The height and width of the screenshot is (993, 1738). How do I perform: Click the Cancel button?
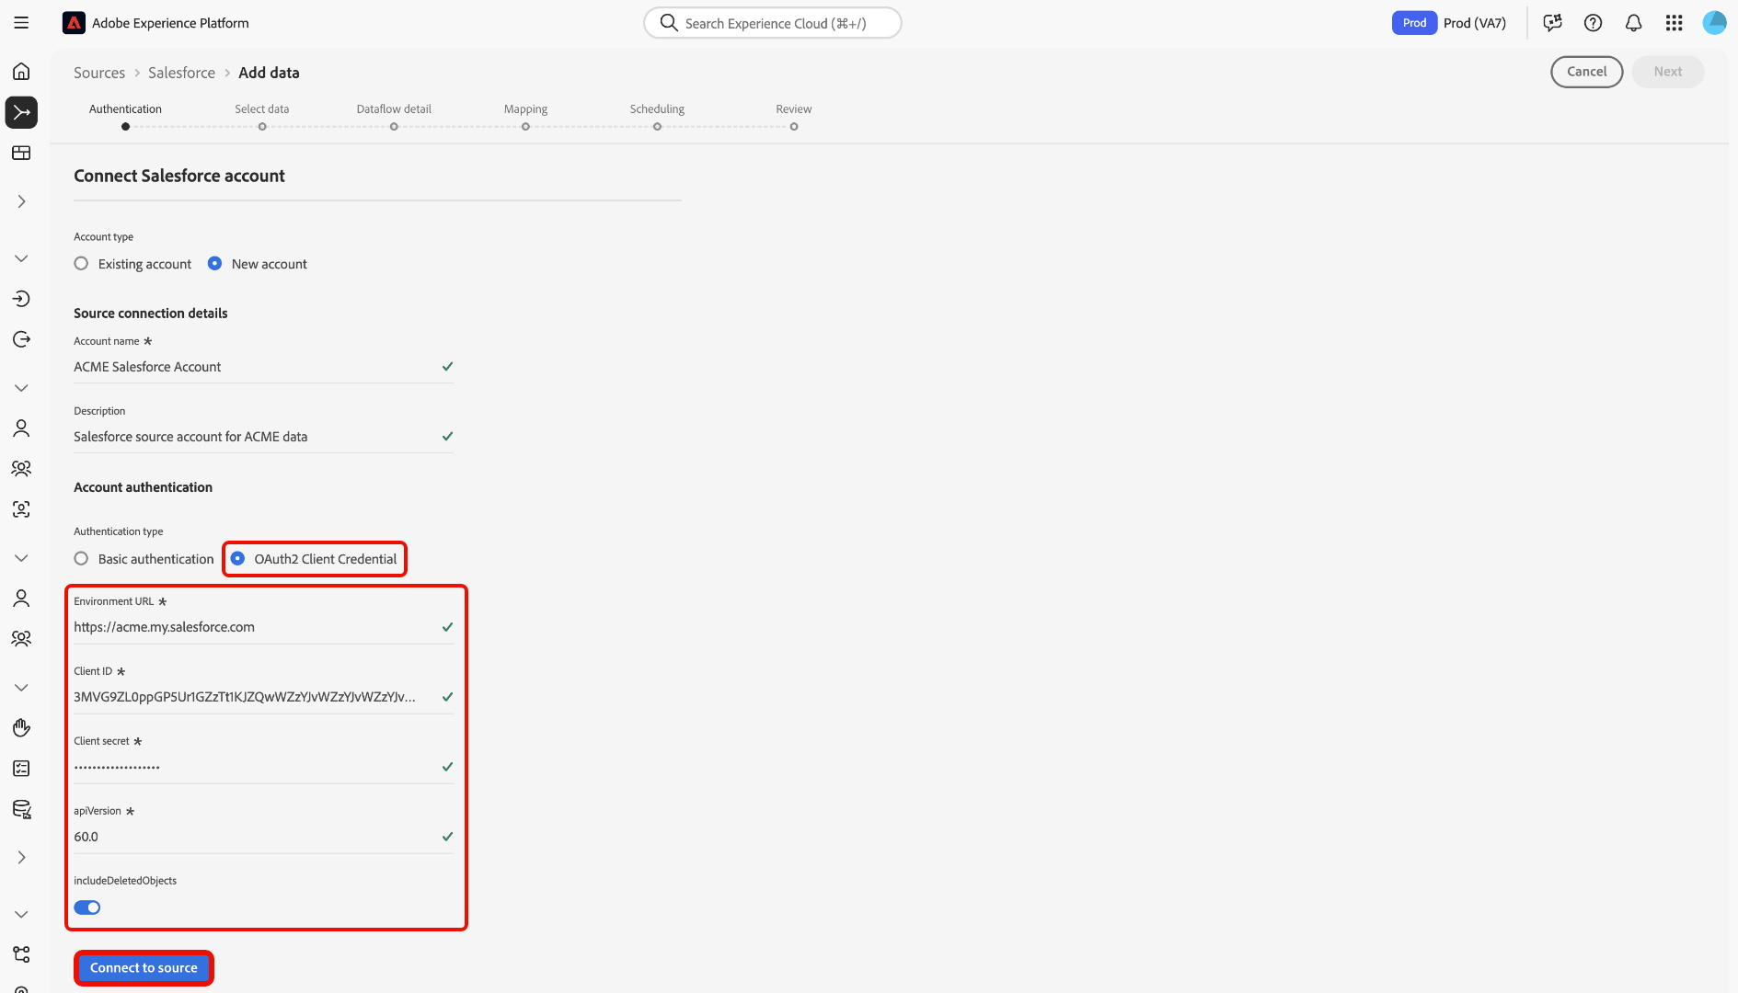point(1587,72)
